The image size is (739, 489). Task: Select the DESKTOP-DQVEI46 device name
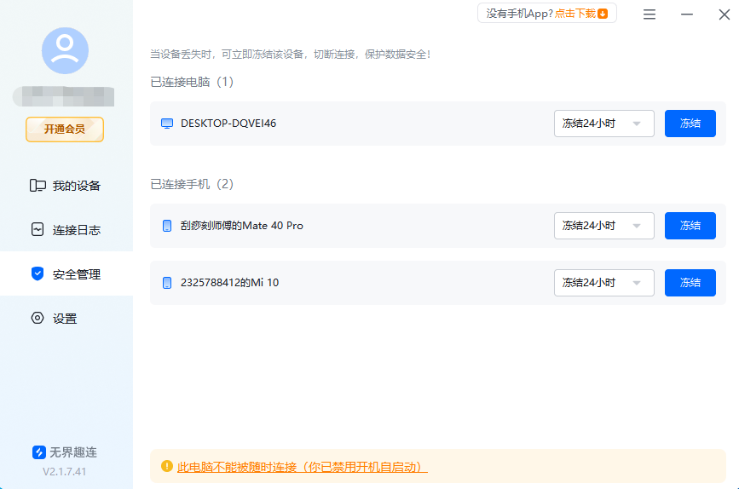(228, 124)
